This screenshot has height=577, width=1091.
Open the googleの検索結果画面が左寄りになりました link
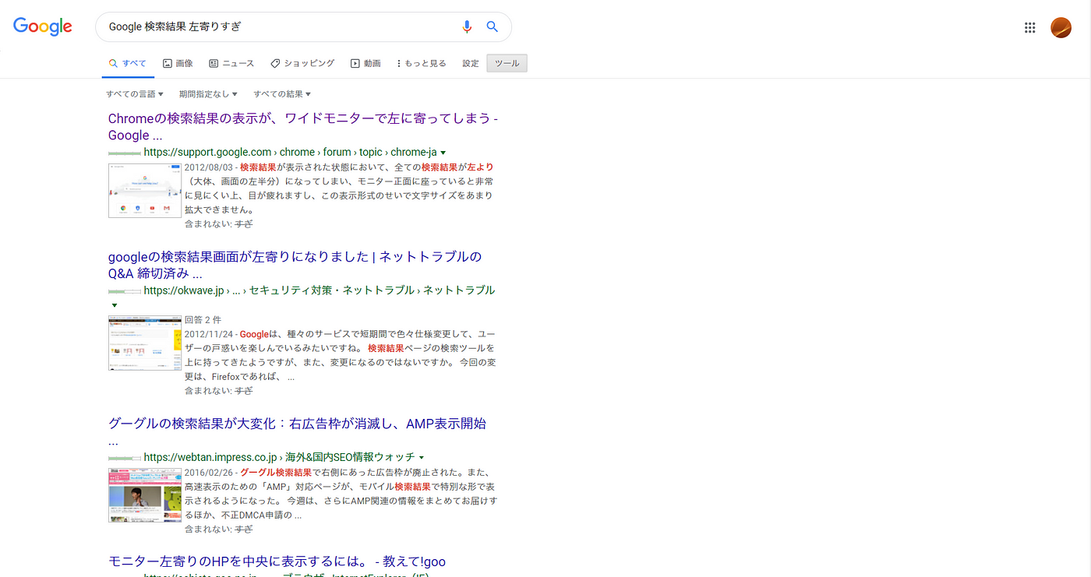click(295, 265)
